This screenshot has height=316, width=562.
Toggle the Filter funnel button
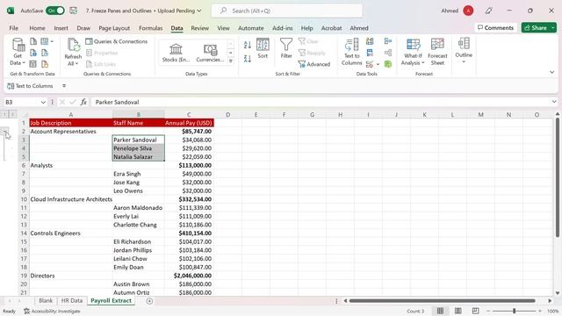[286, 48]
